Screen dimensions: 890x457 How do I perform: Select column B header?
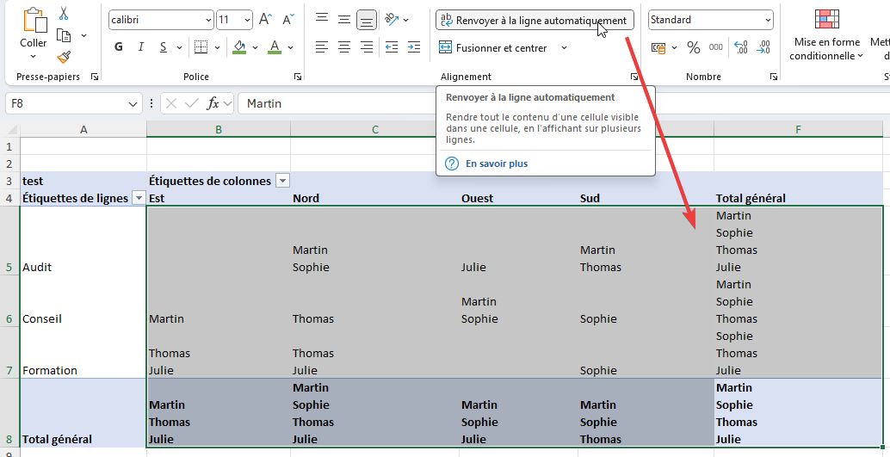(x=219, y=129)
